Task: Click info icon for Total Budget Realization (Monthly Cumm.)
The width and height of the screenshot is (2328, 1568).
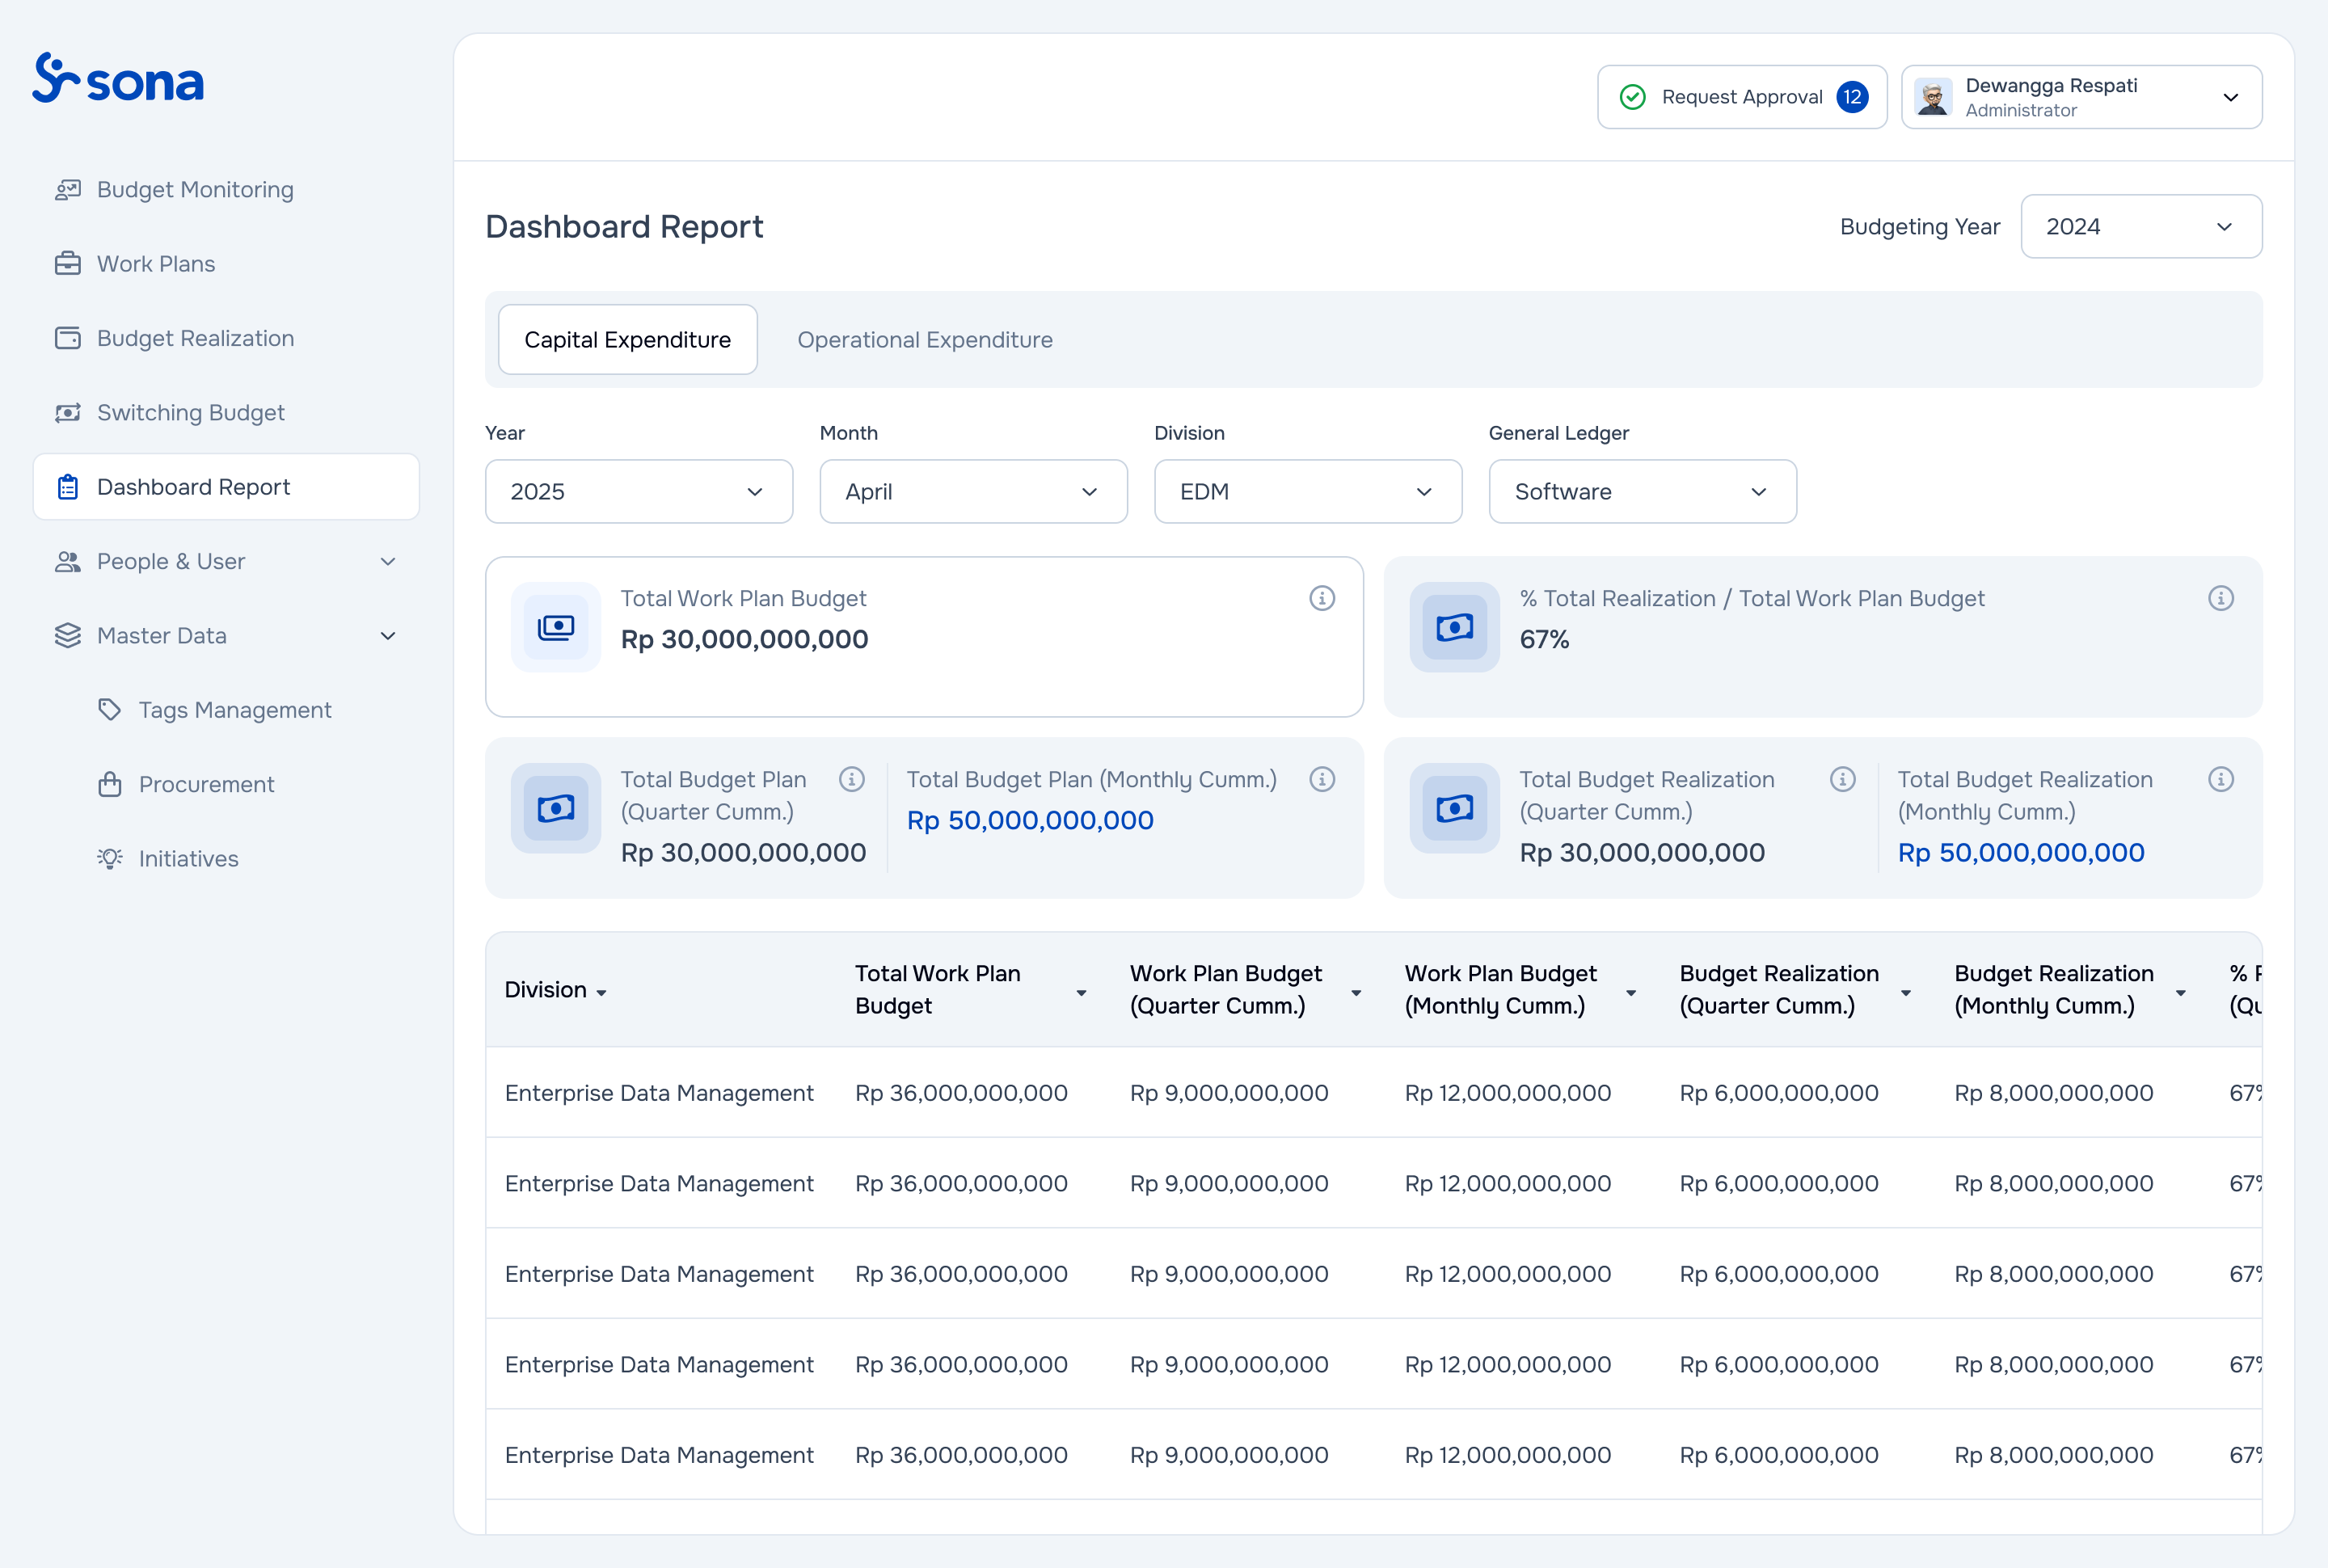Action: [2221, 779]
